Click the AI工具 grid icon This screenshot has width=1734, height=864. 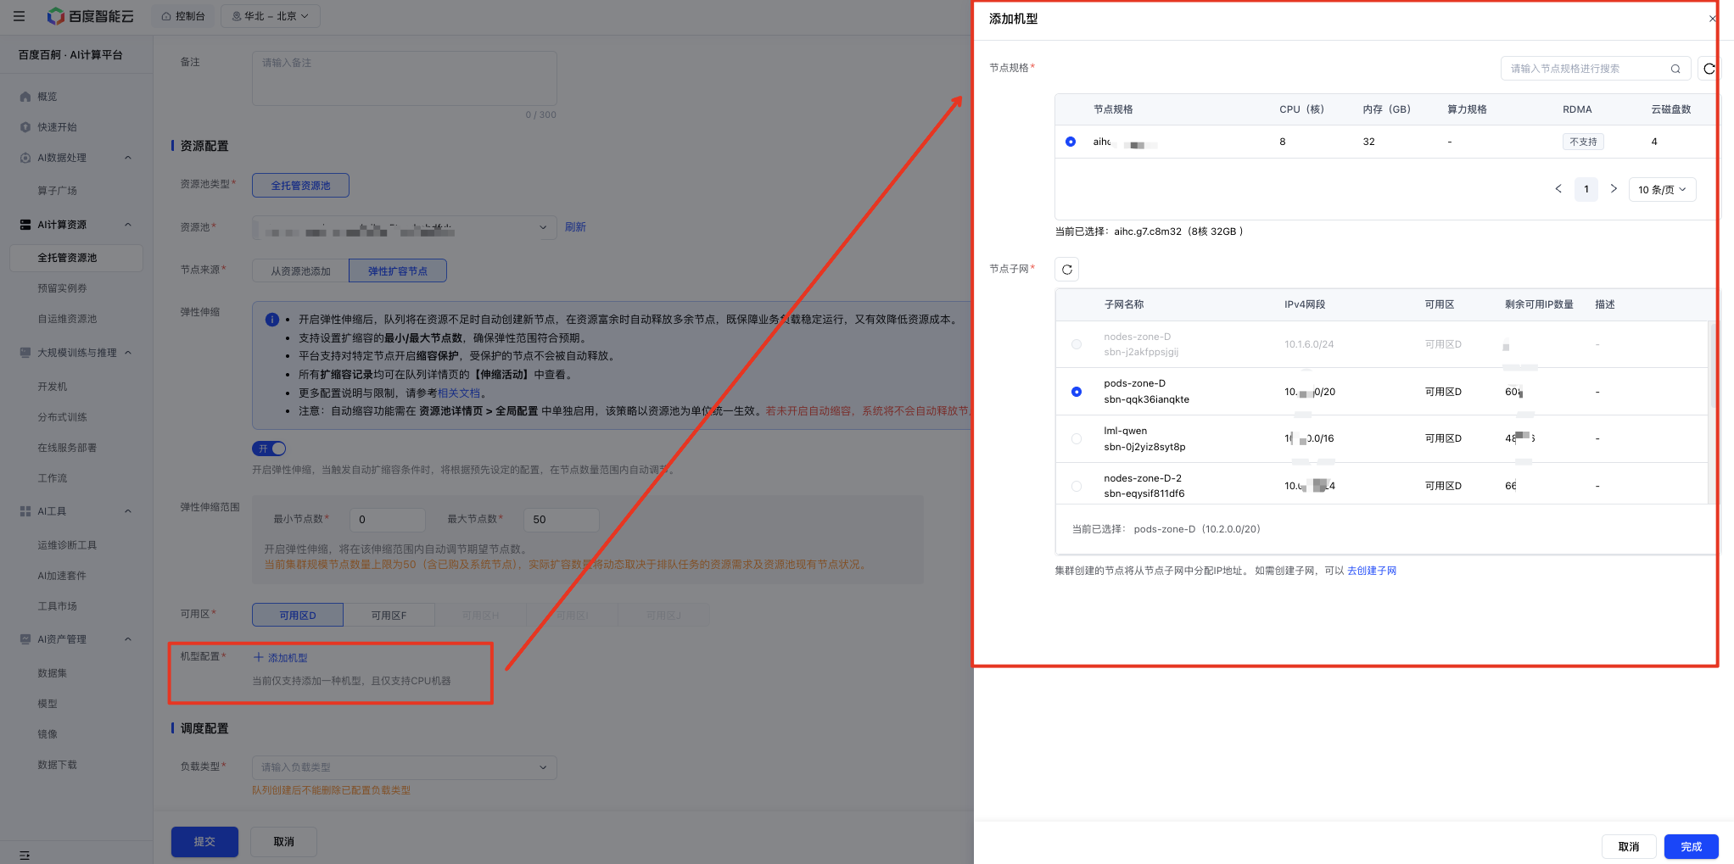click(x=25, y=511)
